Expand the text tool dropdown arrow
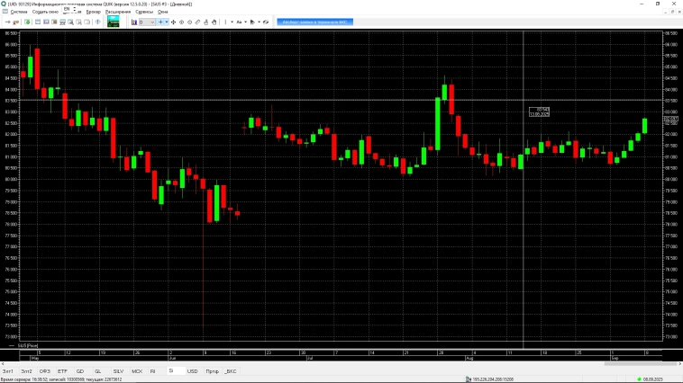Image resolution: width=683 pixels, height=383 pixels. tap(246, 22)
